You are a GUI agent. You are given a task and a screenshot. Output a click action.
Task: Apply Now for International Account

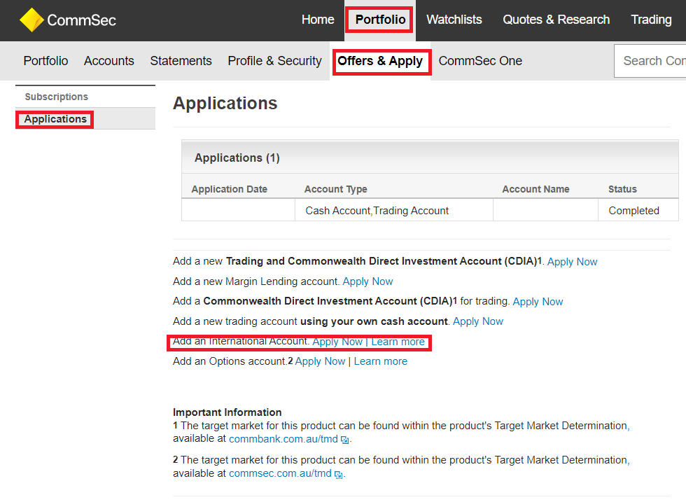point(337,342)
